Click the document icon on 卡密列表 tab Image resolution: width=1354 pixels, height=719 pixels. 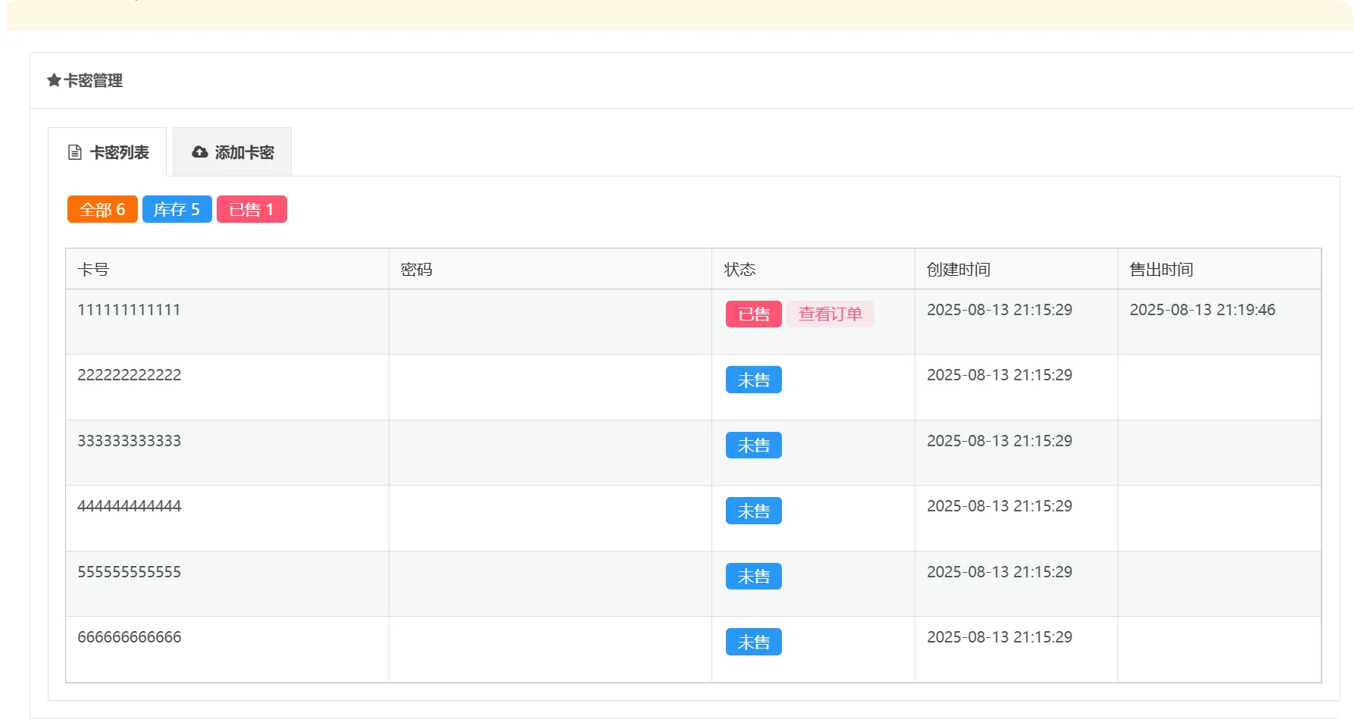[75, 152]
